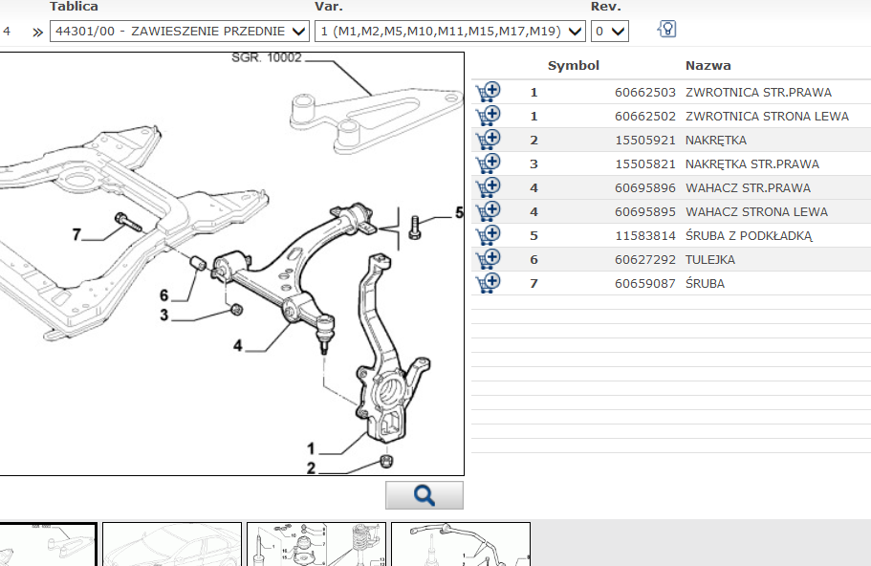The width and height of the screenshot is (871, 566).
Task: Click part number 15505921
Action: click(645, 140)
